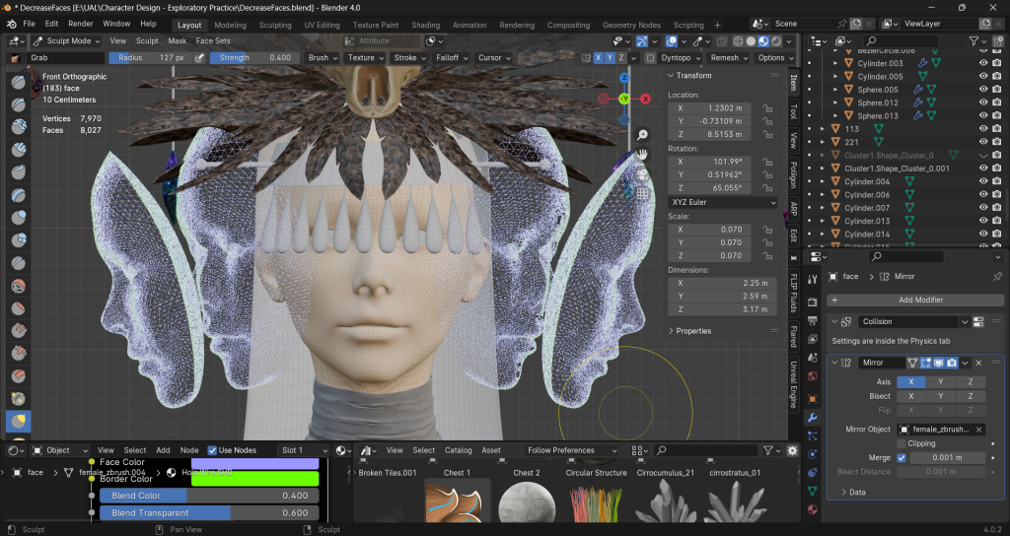The height and width of the screenshot is (536, 1010).
Task: Open the Object properties orange square tab
Action: 813,399
